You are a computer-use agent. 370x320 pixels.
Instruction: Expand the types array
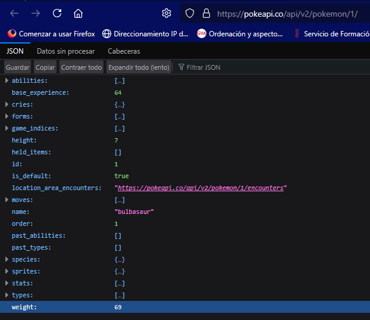(x=7, y=295)
